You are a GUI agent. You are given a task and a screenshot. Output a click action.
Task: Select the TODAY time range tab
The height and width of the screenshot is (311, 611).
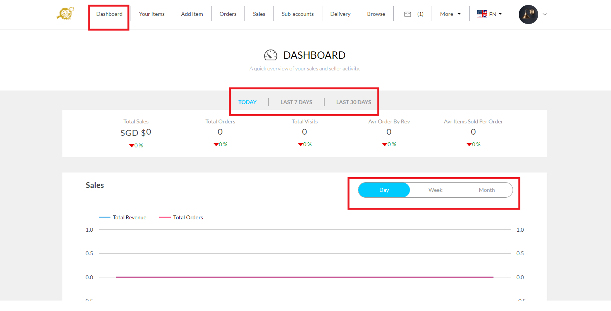[248, 102]
